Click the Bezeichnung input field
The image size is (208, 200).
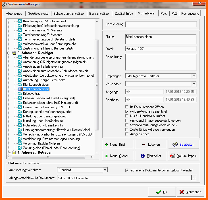[161, 24]
